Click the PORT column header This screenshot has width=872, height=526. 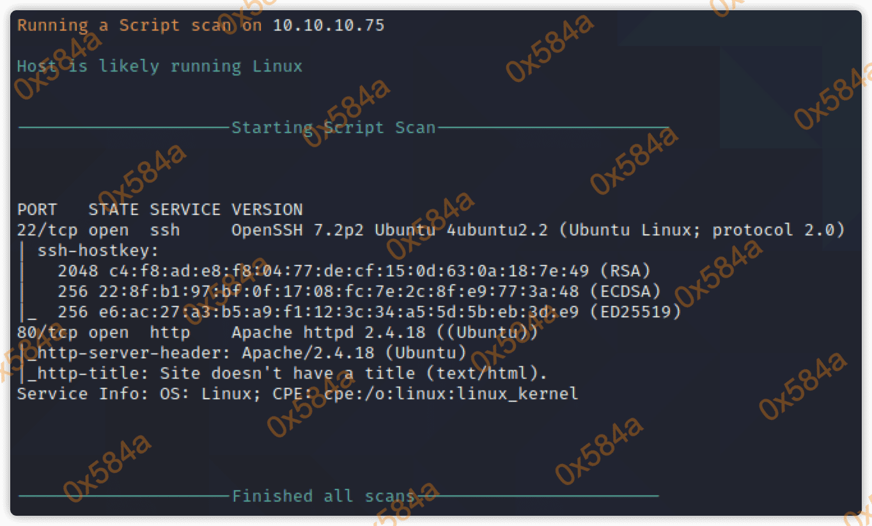(x=37, y=210)
